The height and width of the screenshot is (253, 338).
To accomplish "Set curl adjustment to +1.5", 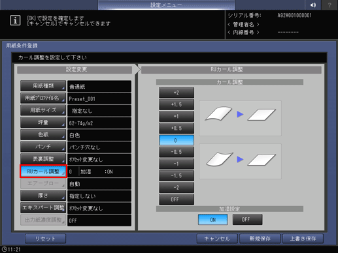I will click(177, 104).
